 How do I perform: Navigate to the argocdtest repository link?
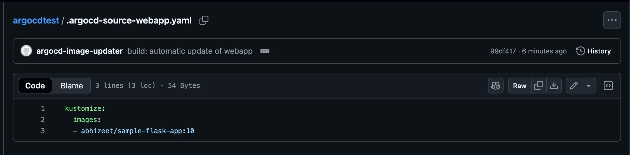coord(36,20)
